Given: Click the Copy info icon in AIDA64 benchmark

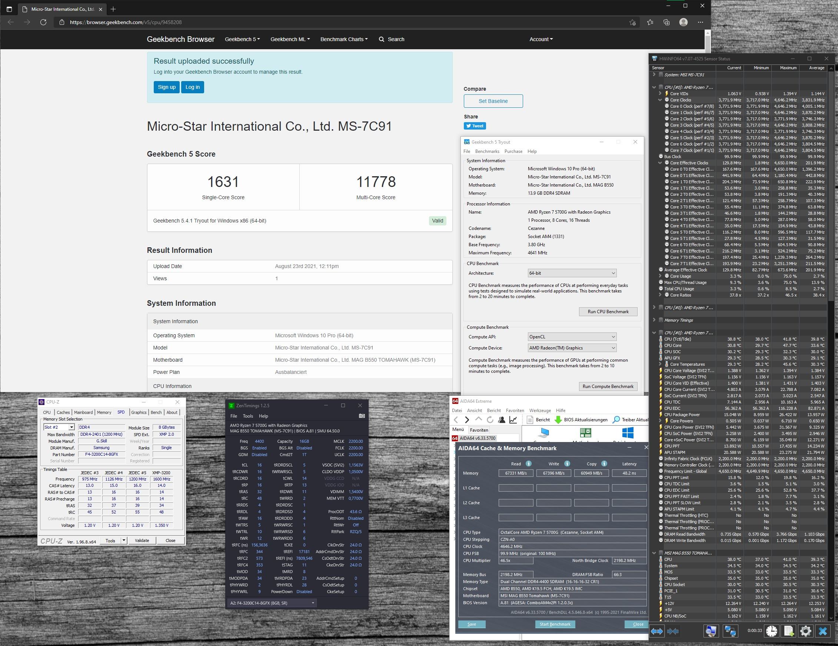Looking at the screenshot, I should (604, 463).
